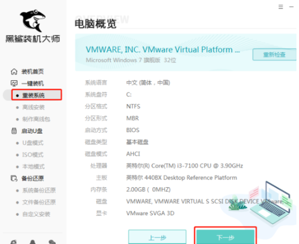Screen dimensions: 299x244
Task: Click the 重新检查 button
Action: [274, 55]
